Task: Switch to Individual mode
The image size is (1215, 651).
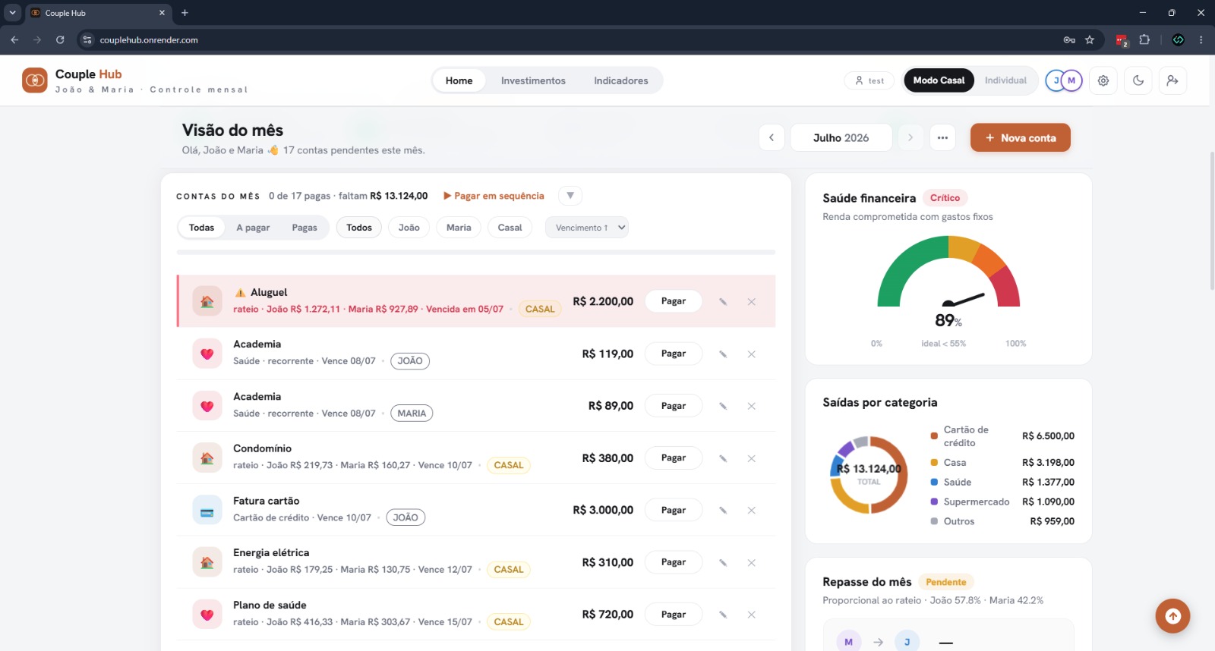Action: (1005, 80)
